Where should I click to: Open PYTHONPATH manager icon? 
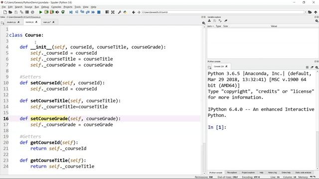point(125,12)
